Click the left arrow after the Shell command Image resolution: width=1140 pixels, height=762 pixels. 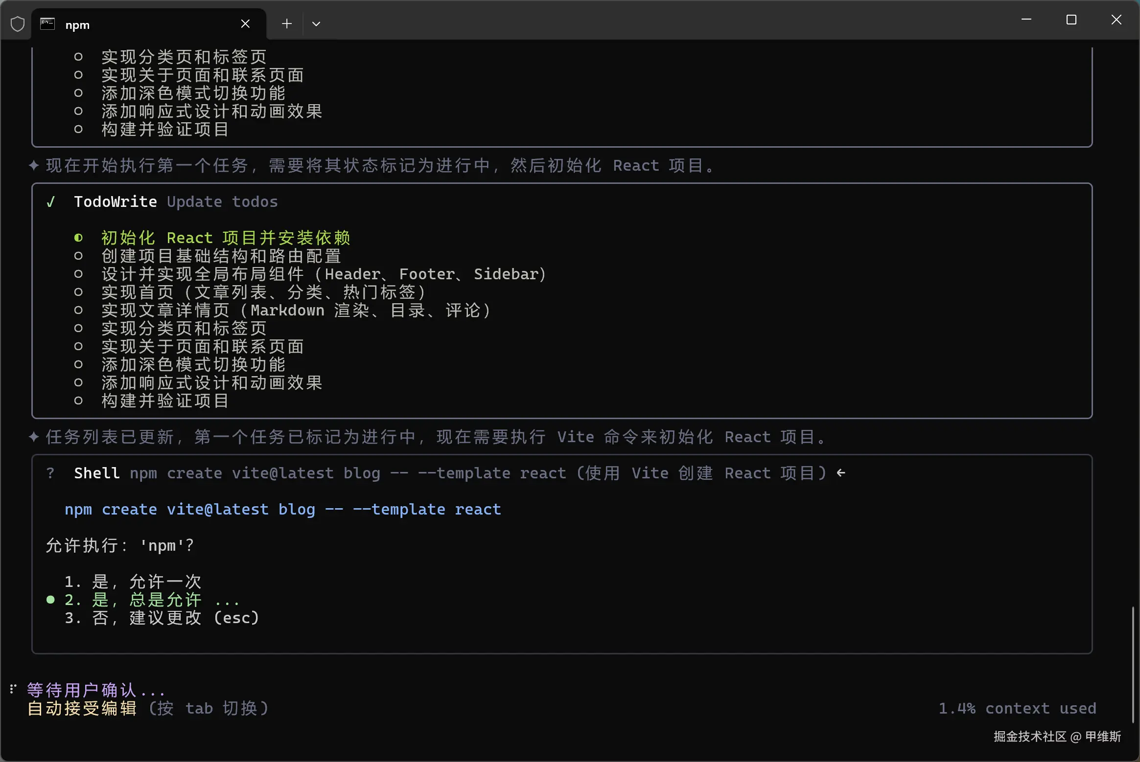pos(841,473)
